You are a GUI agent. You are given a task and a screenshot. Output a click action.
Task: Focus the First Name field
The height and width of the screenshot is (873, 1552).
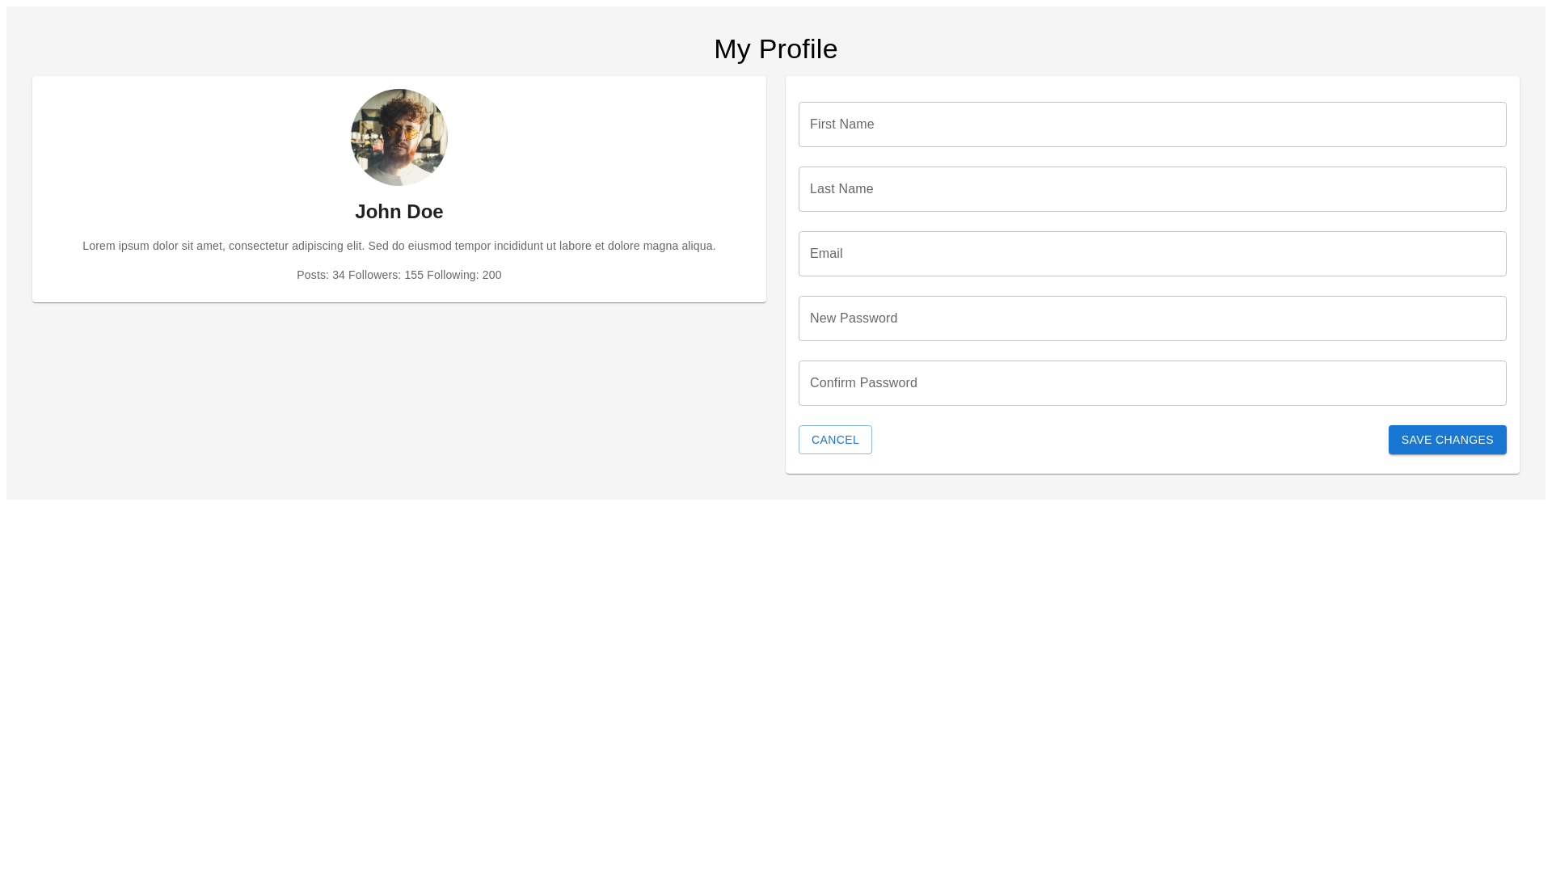coord(1152,124)
